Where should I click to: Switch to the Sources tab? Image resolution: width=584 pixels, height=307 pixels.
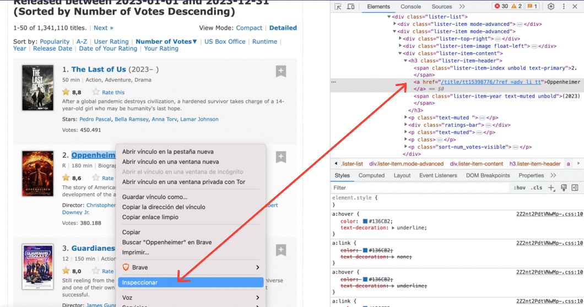click(x=442, y=7)
